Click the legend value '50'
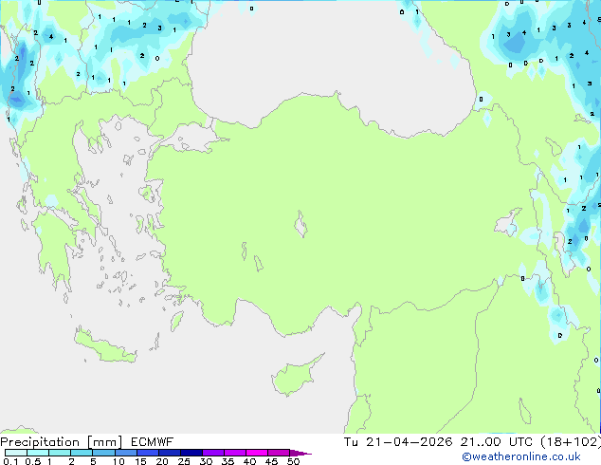The width and height of the screenshot is (601, 465). pos(293,461)
